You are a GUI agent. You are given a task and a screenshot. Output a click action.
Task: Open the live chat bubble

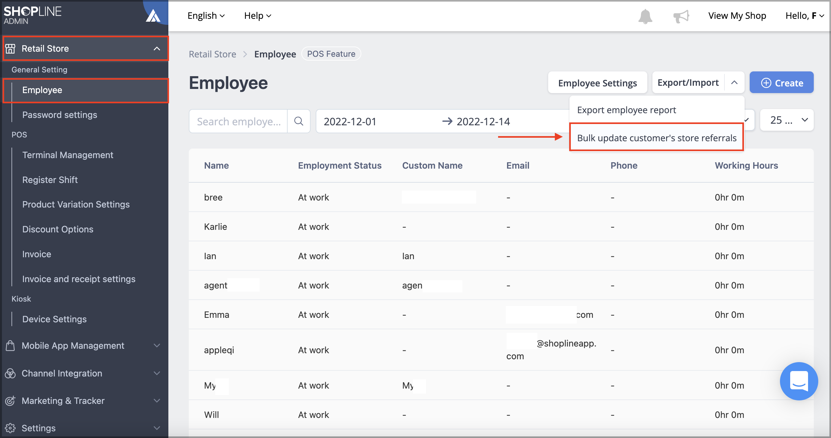(799, 381)
